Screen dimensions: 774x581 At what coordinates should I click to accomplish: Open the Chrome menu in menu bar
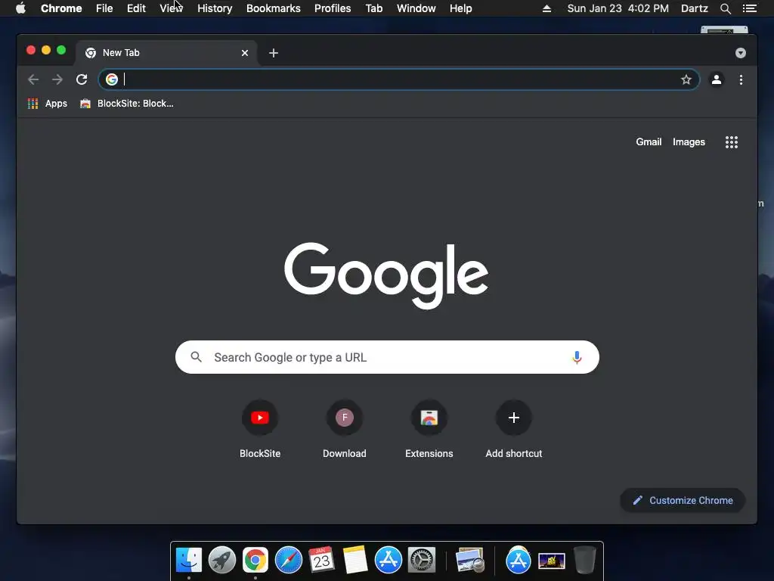61,8
